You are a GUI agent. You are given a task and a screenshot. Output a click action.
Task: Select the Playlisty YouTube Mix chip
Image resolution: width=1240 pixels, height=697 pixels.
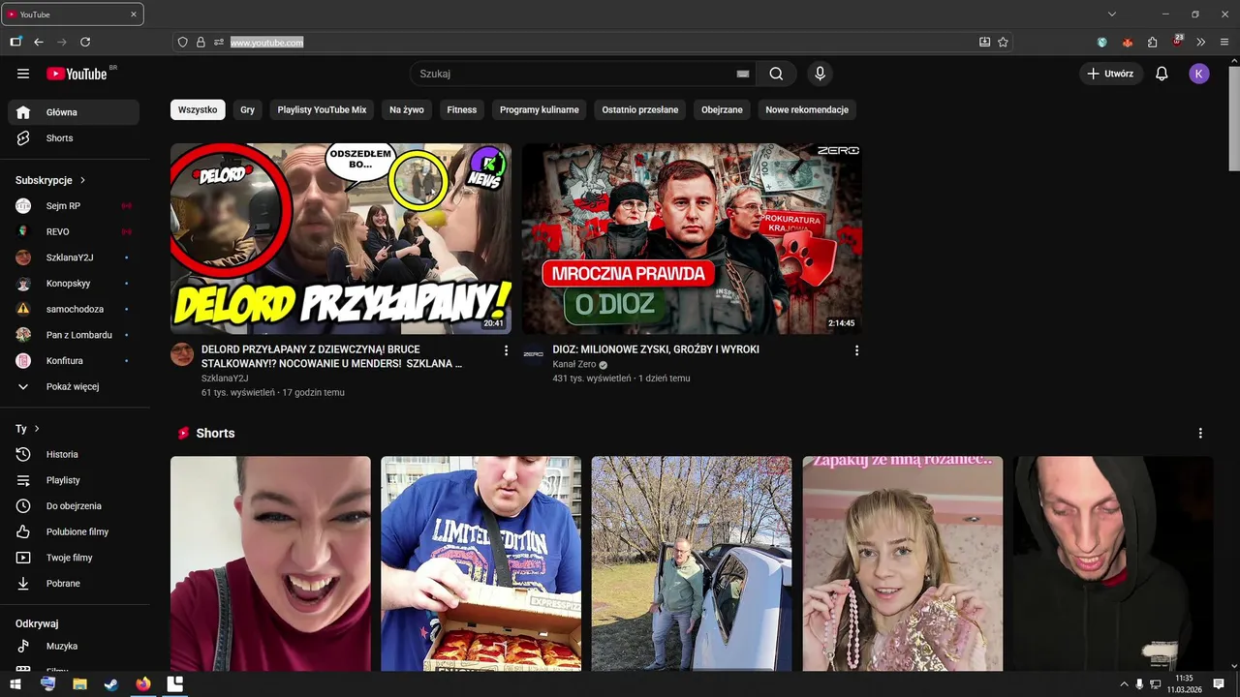(x=322, y=109)
